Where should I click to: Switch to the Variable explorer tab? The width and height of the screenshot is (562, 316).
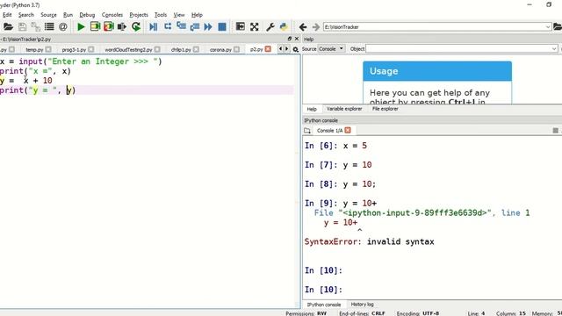tap(344, 109)
